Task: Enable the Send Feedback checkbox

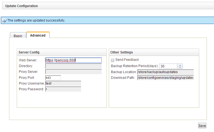Action: click(113, 60)
